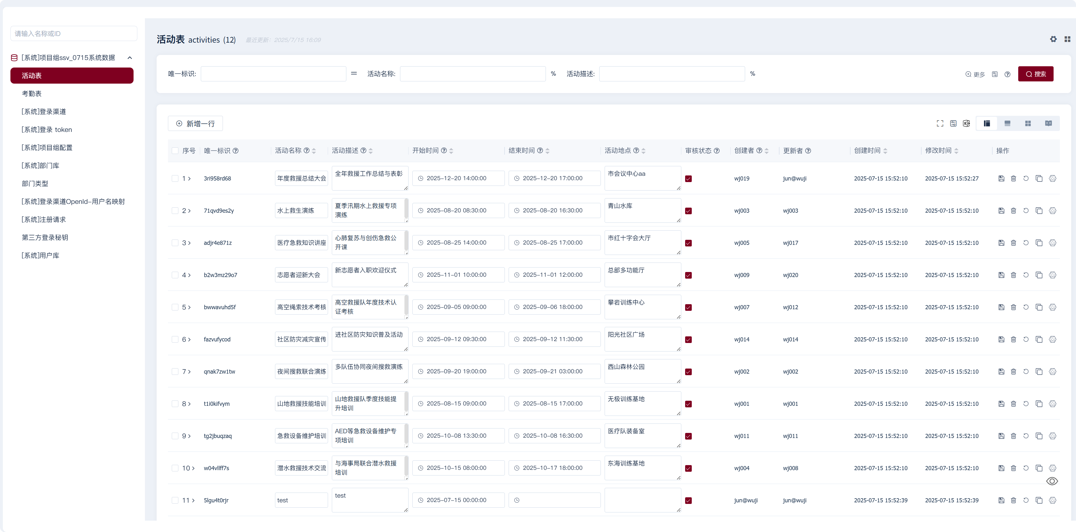Screen dimensions: 1076x532
Task: Switch to book-style view icon
Action: pyautogui.click(x=1048, y=124)
